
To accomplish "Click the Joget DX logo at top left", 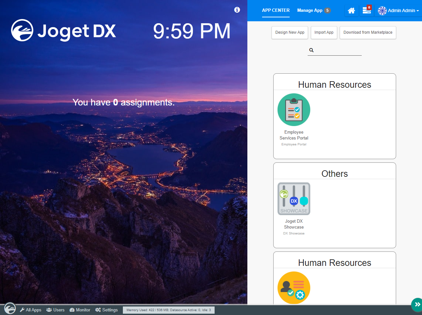I will pos(64,31).
